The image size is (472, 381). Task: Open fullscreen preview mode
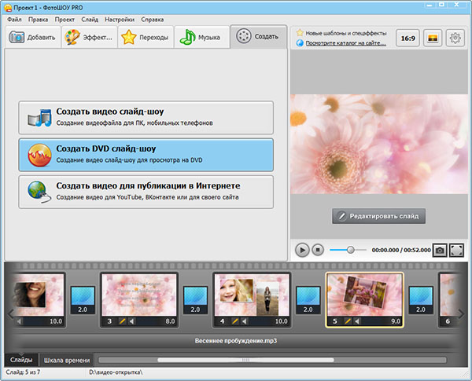457,250
